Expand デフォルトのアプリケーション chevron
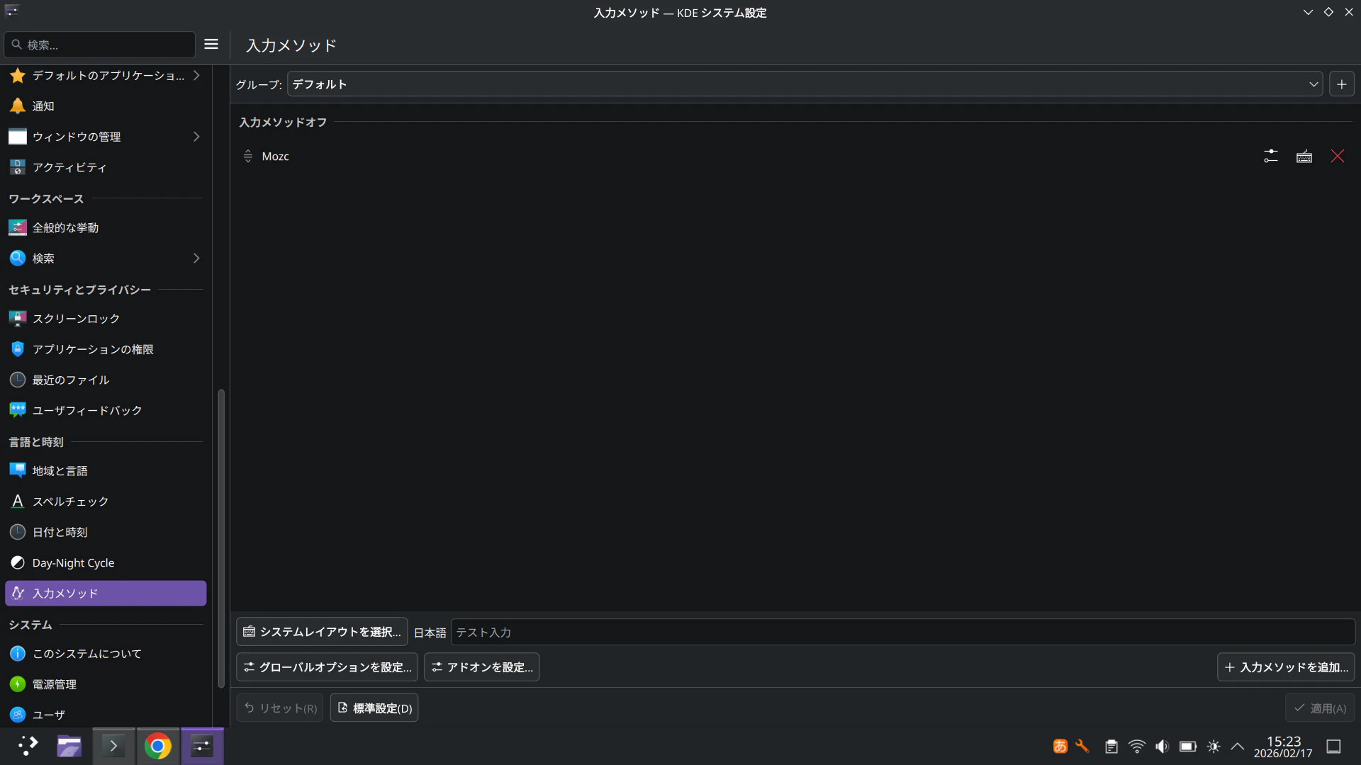Image resolution: width=1361 pixels, height=765 pixels. pos(196,75)
